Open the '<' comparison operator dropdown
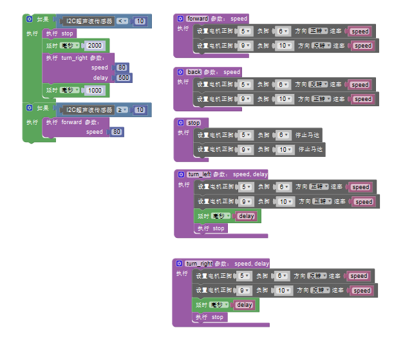The image size is (403, 346). (122, 21)
